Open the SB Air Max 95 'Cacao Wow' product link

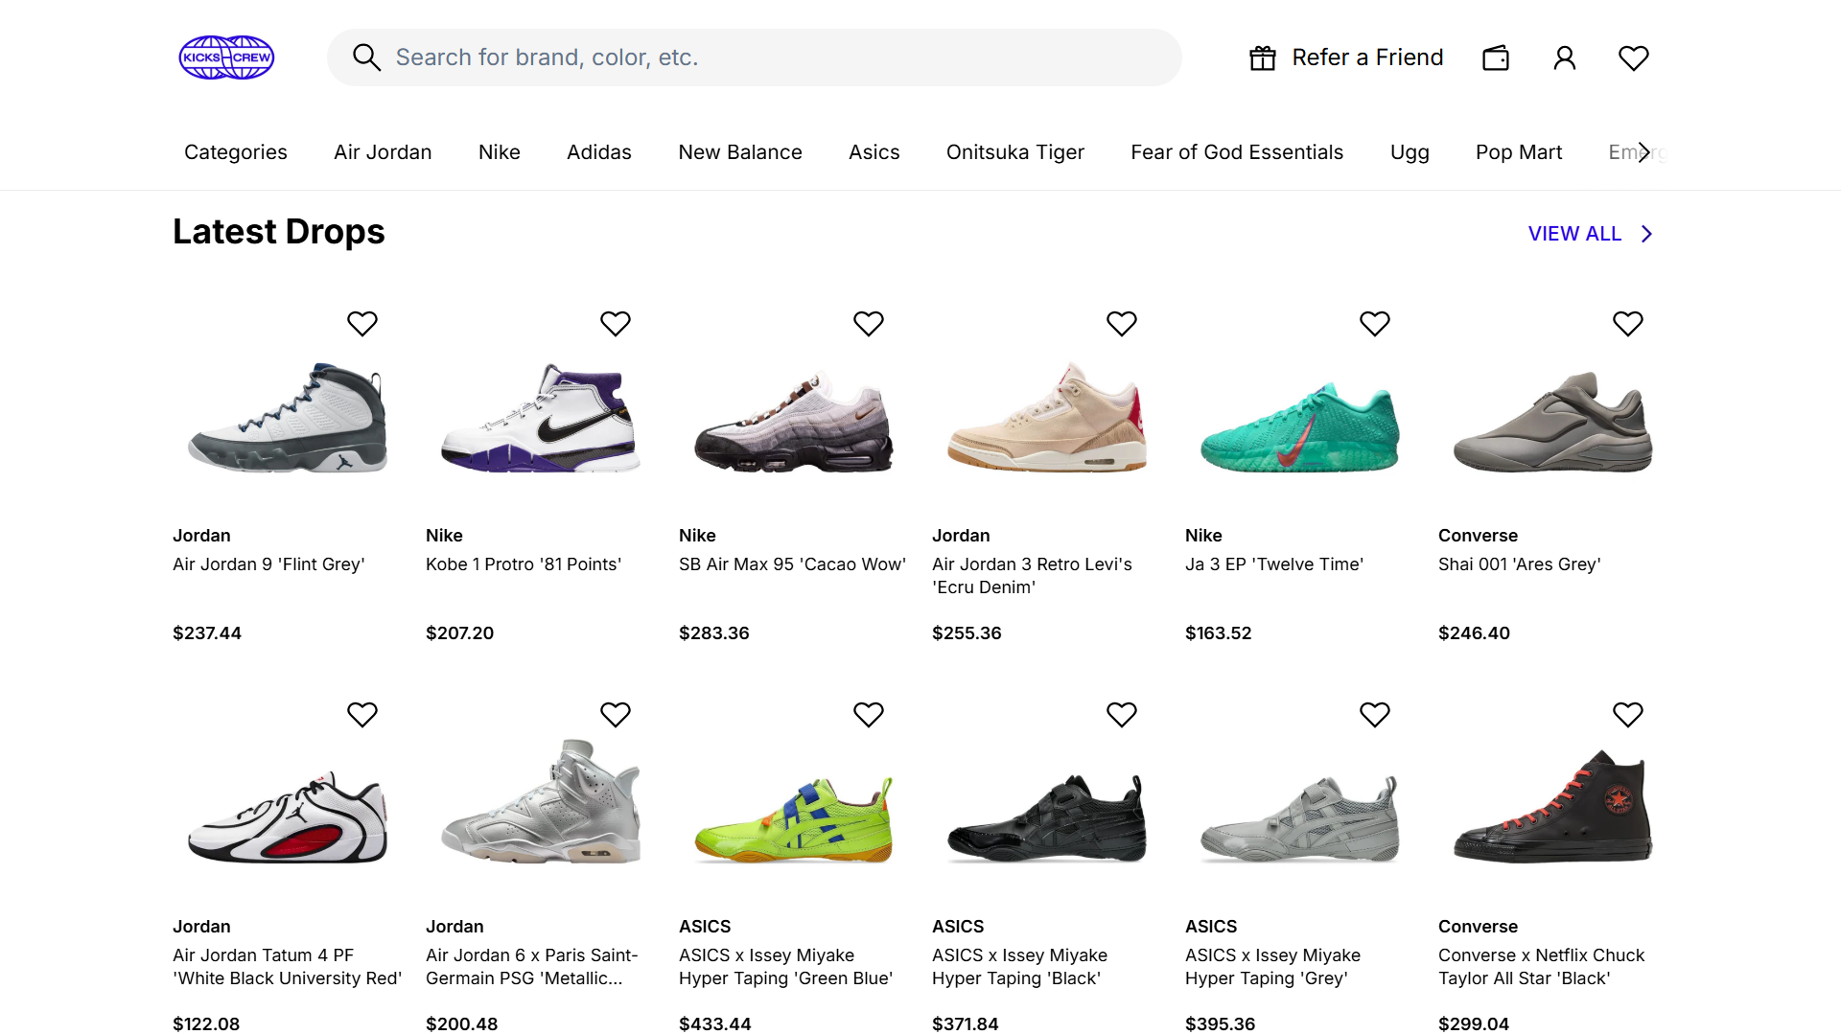(x=792, y=564)
